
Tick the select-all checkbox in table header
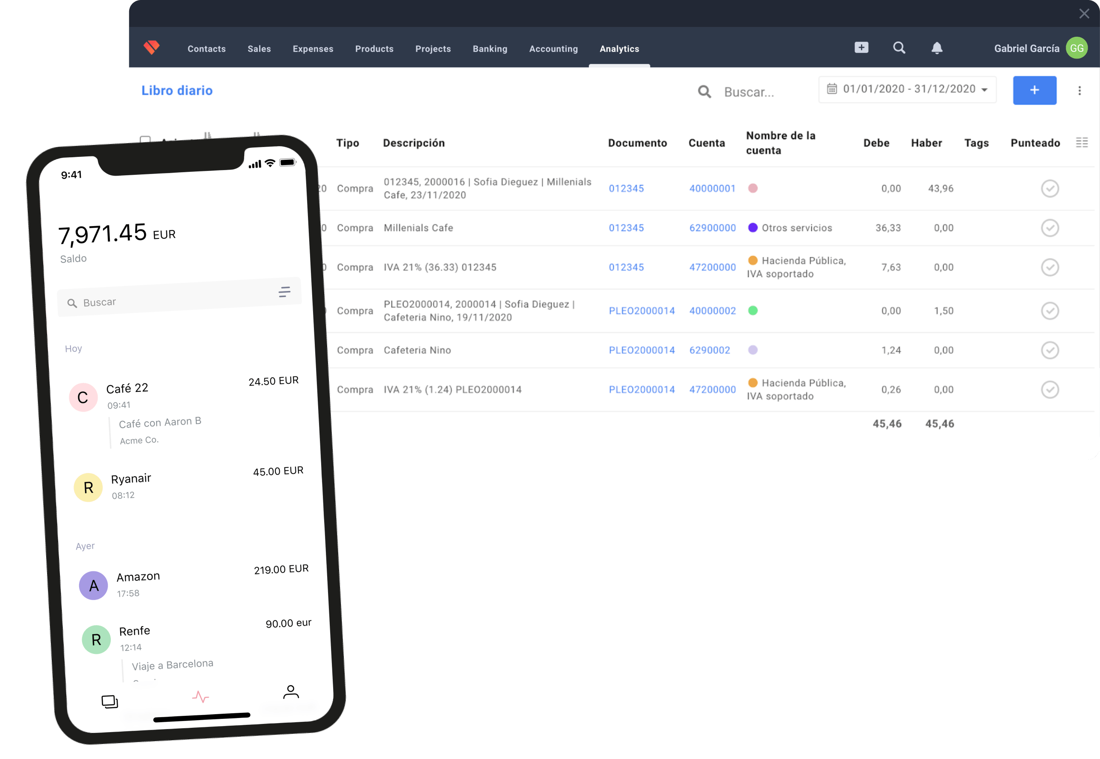click(x=145, y=140)
